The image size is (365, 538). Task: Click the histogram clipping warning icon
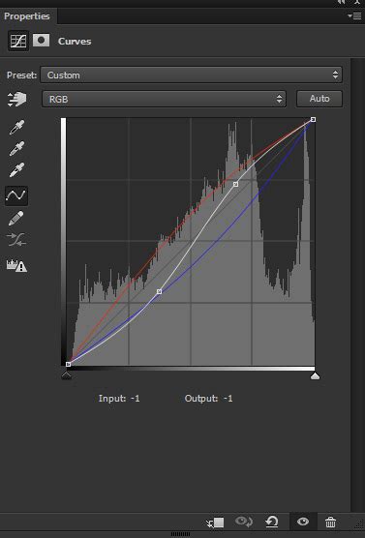point(16,265)
